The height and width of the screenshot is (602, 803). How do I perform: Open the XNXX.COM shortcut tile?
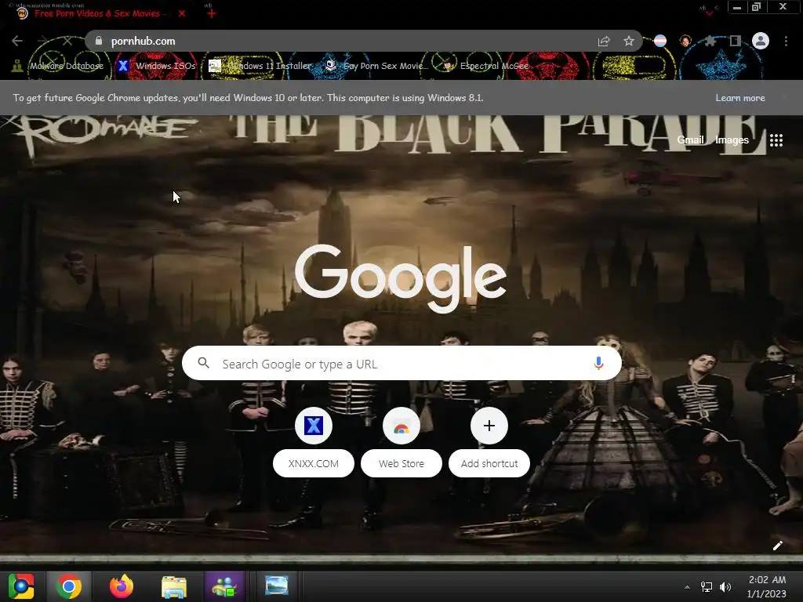click(x=314, y=442)
